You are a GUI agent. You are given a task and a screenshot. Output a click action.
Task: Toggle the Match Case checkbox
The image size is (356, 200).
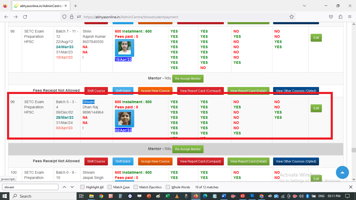pyautogui.click(x=110, y=187)
